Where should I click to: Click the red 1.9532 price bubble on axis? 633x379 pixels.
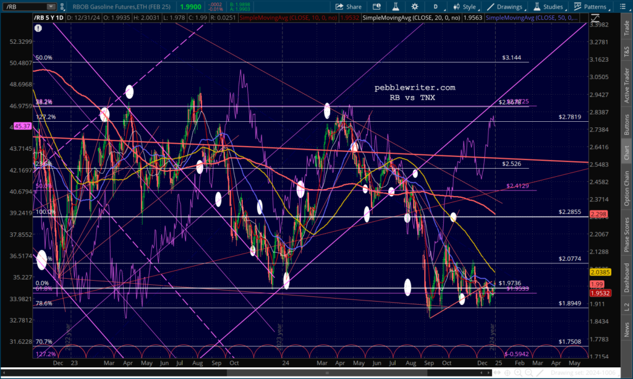click(600, 293)
